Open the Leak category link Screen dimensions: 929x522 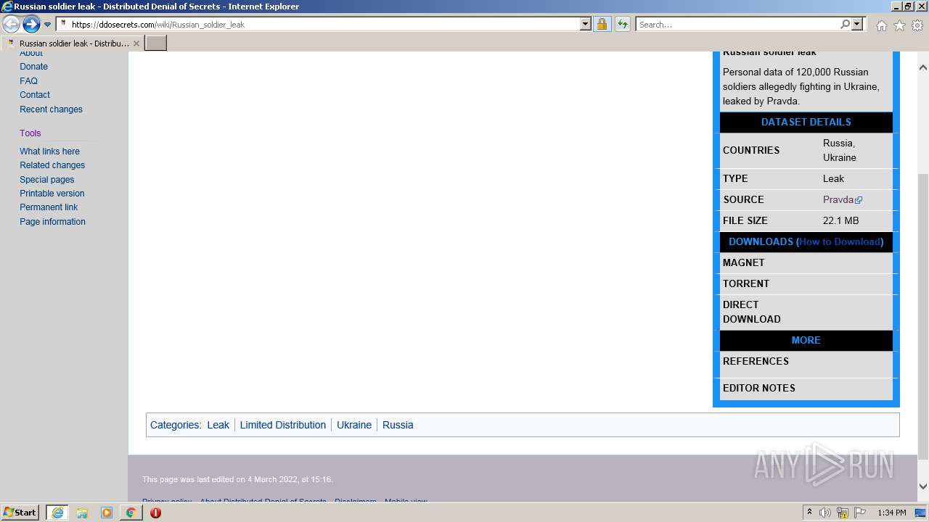click(x=218, y=425)
